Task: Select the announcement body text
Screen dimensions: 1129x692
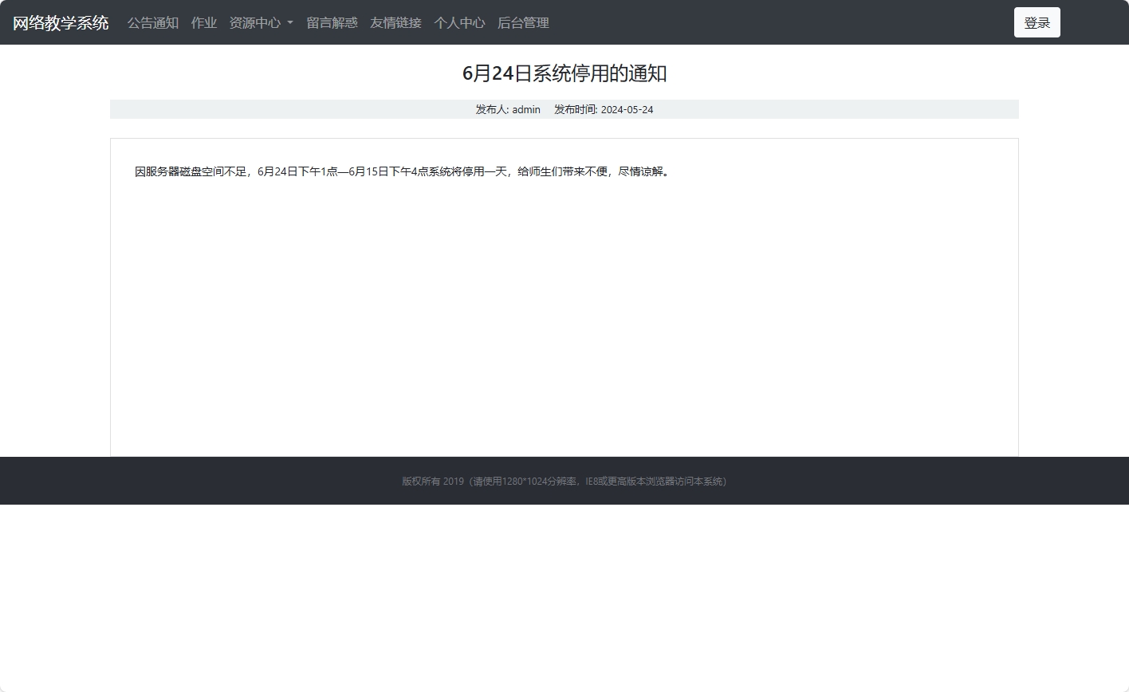Action: point(401,171)
